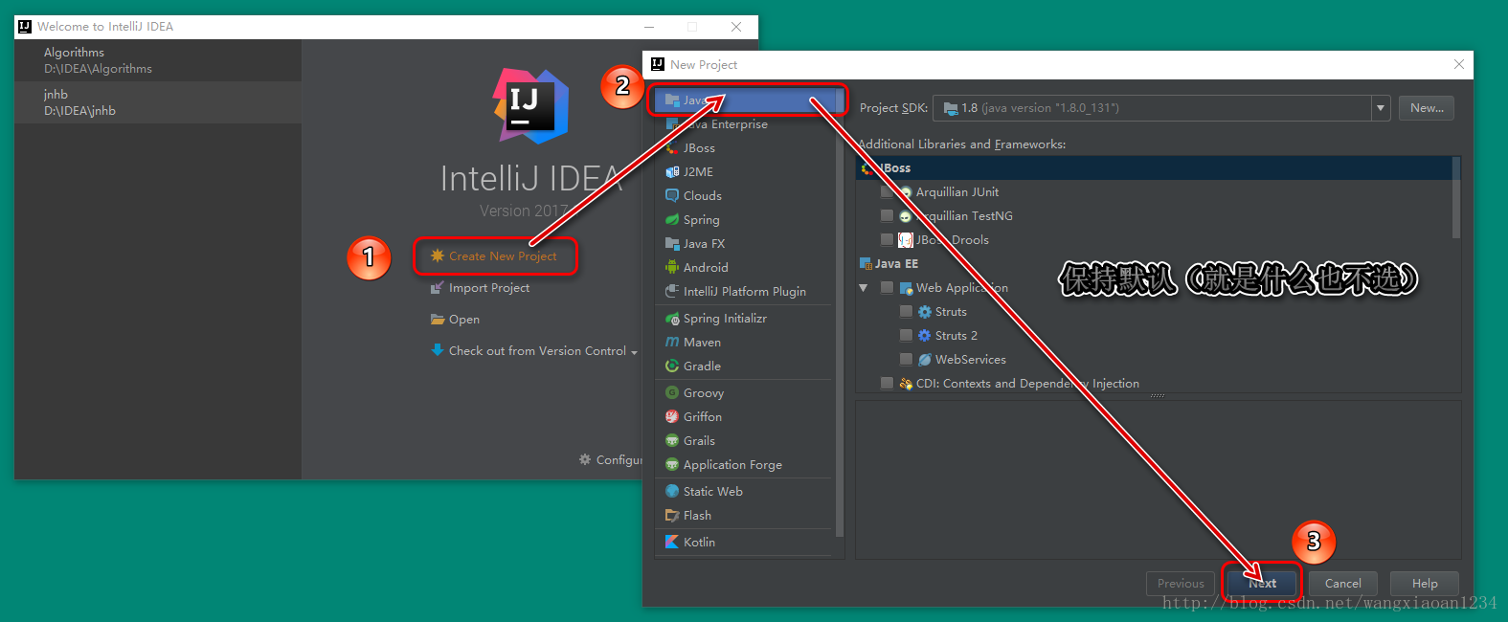Click the Static Web globe icon
Viewport: 1508px width, 622px height.
coord(672,492)
